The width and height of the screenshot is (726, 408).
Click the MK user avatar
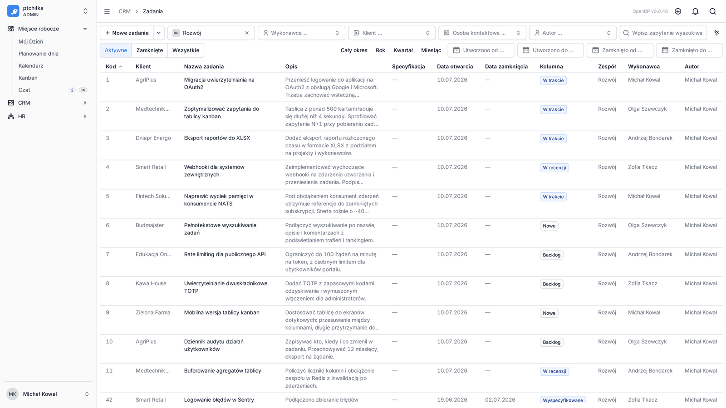click(13, 394)
